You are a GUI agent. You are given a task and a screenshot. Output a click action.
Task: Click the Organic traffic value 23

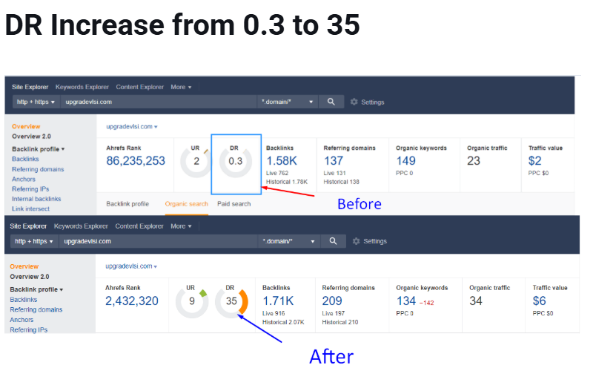point(474,161)
